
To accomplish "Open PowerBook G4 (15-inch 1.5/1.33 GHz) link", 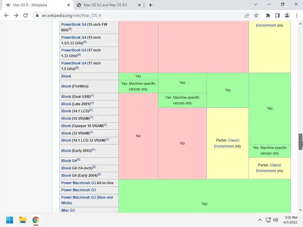I will pyautogui.click(x=74, y=38).
